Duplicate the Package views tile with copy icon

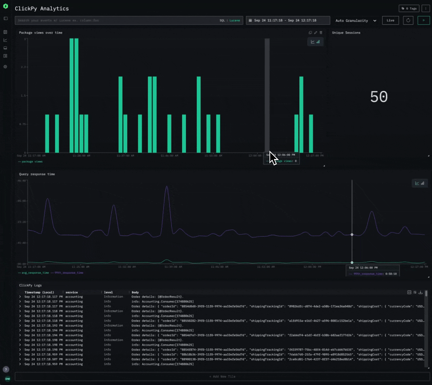point(310,32)
